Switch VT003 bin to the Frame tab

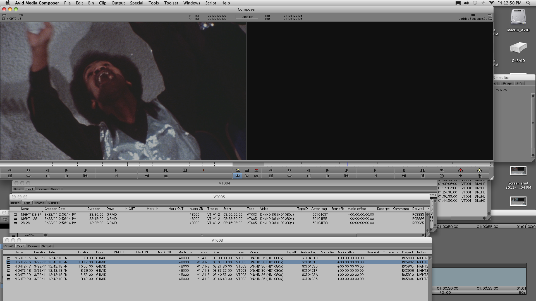click(x=33, y=246)
